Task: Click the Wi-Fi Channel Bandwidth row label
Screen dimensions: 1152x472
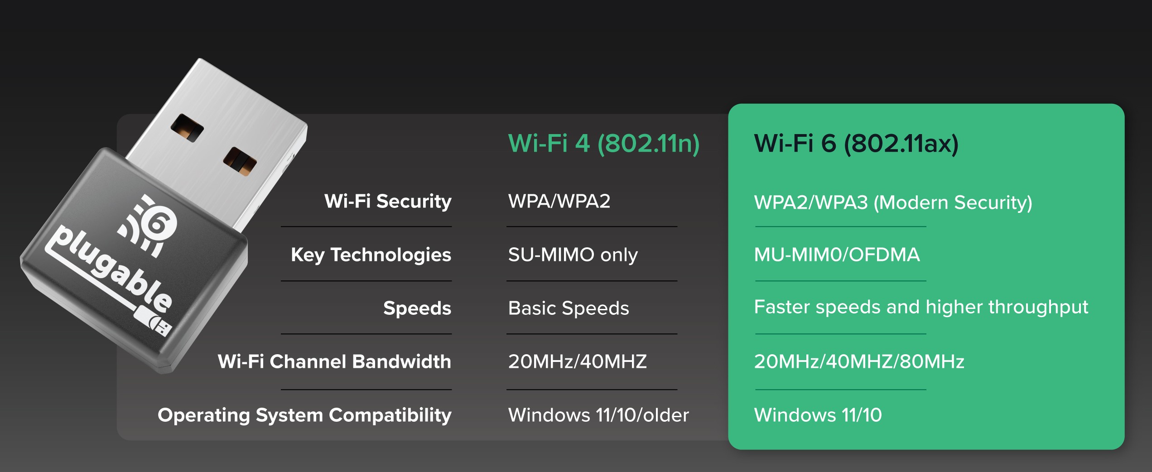Action: point(334,361)
